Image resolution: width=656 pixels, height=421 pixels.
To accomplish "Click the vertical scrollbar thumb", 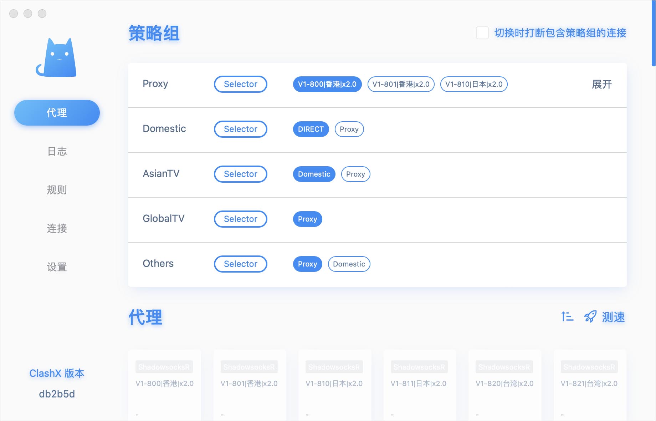I will (x=654, y=34).
